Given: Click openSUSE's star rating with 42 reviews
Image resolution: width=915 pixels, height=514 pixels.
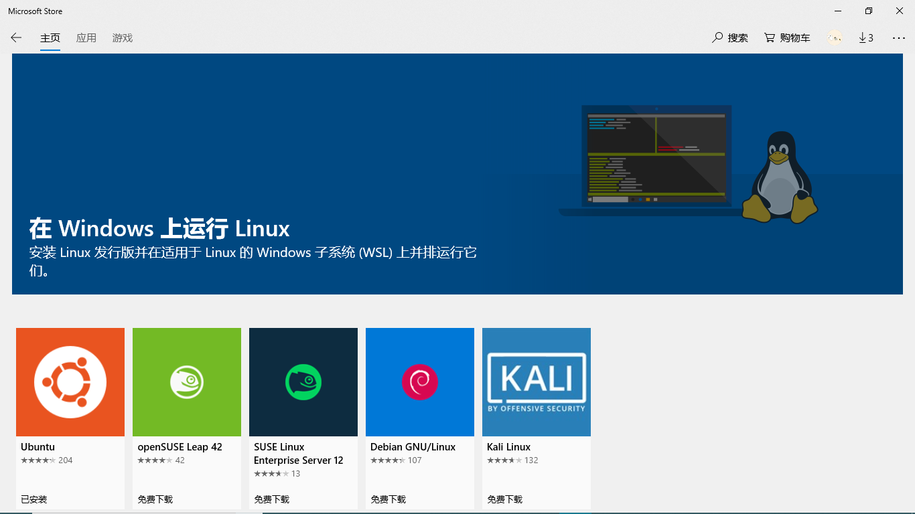Looking at the screenshot, I should 161,460.
